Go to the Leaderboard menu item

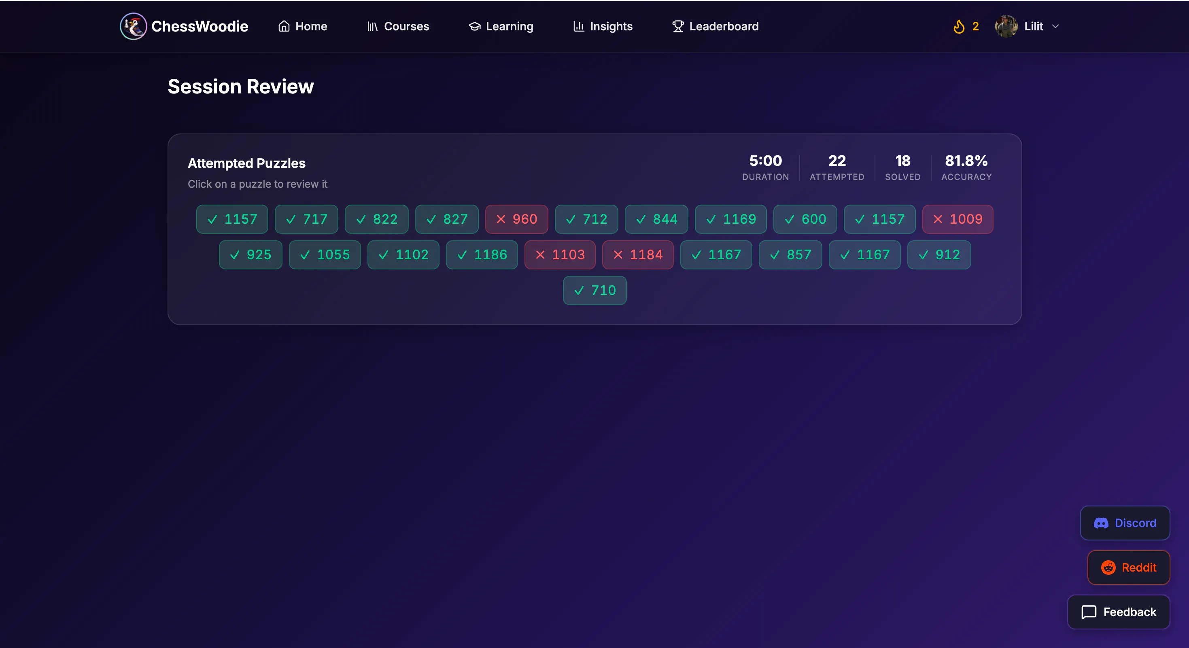(716, 26)
